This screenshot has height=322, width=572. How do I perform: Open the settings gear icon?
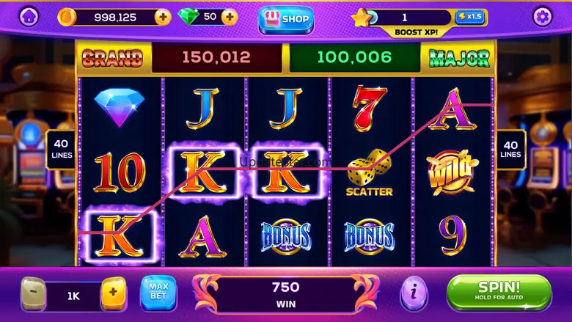coord(543,16)
